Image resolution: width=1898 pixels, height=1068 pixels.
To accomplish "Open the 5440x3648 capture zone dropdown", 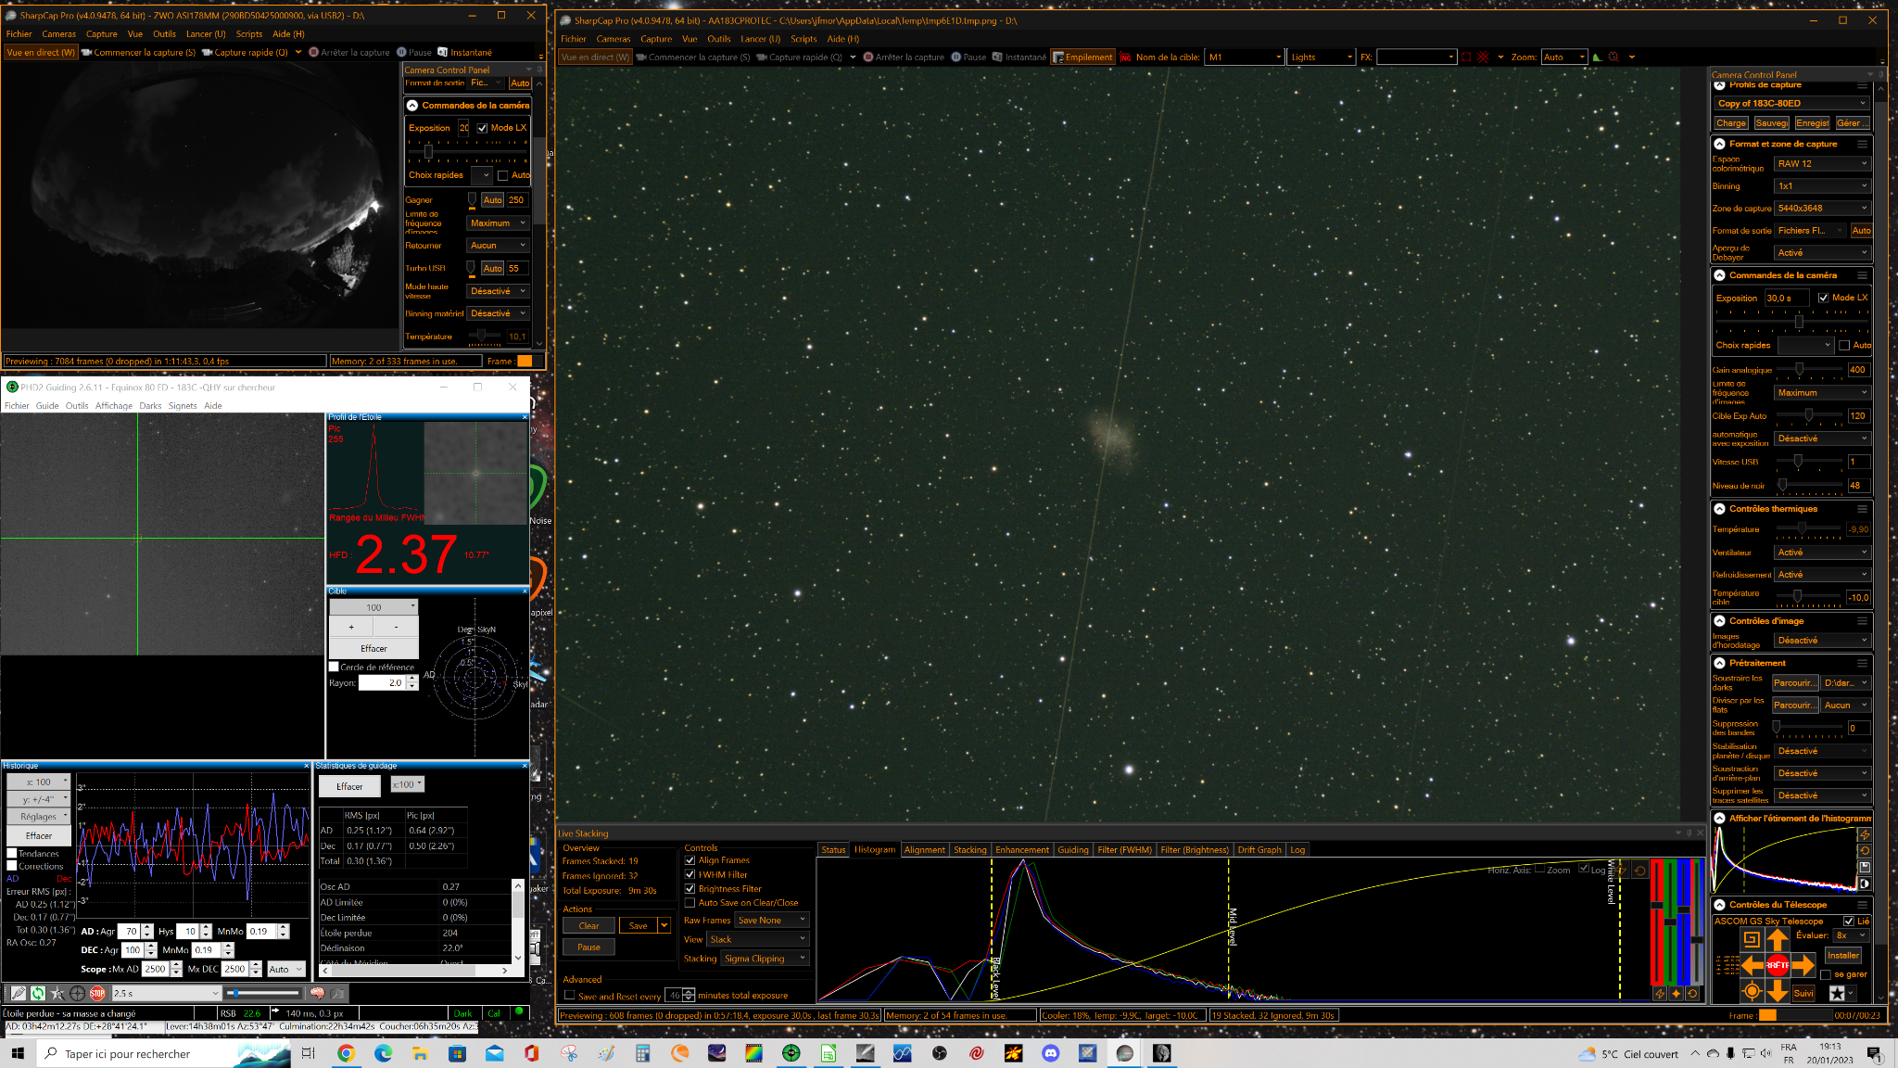I will pos(1822,208).
